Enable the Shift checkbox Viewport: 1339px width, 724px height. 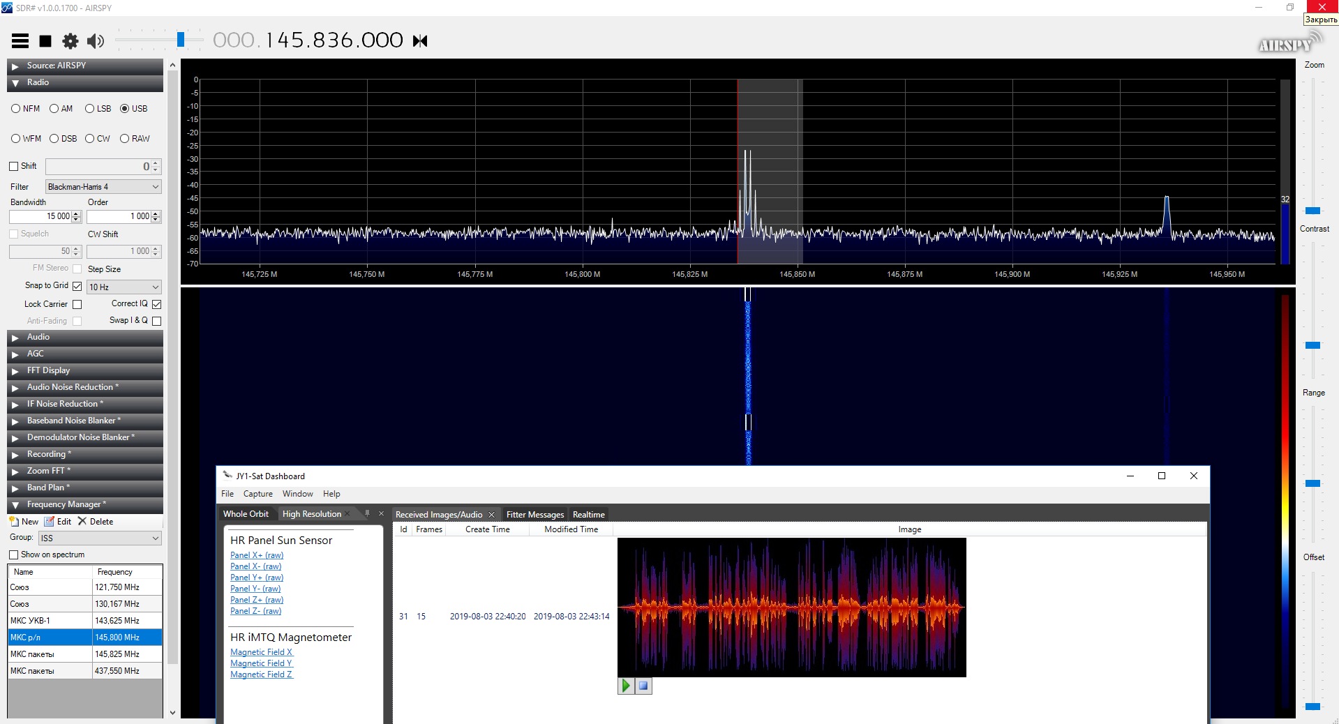click(x=13, y=166)
